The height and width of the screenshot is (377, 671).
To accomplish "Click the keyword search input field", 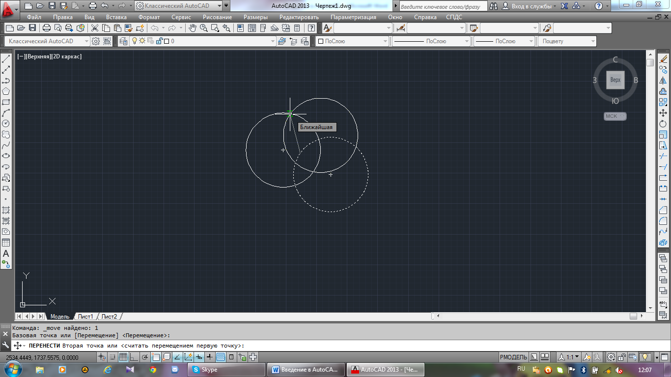I will click(444, 6).
